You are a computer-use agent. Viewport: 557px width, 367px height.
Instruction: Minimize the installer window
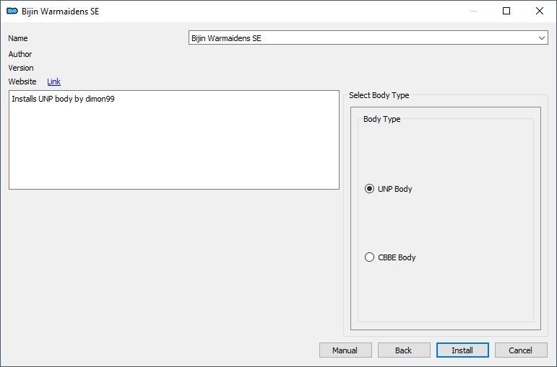474,11
